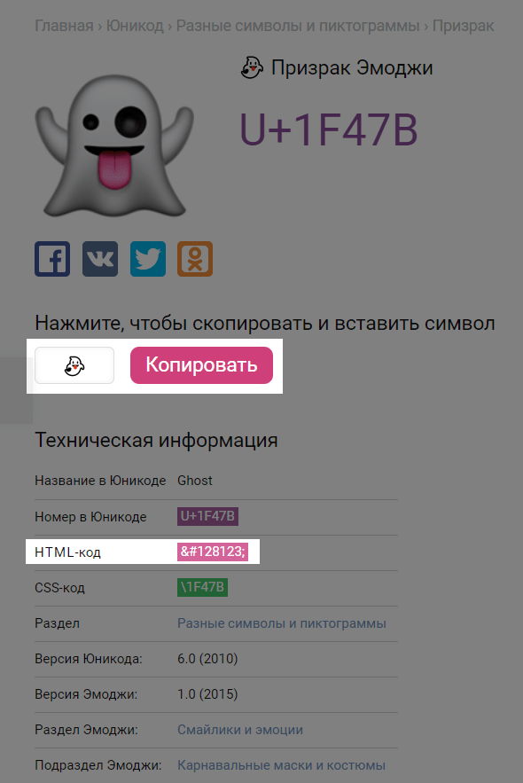Click the Раздел Эмоджи: label
Image resolution: width=523 pixels, height=783 pixels.
click(x=86, y=730)
